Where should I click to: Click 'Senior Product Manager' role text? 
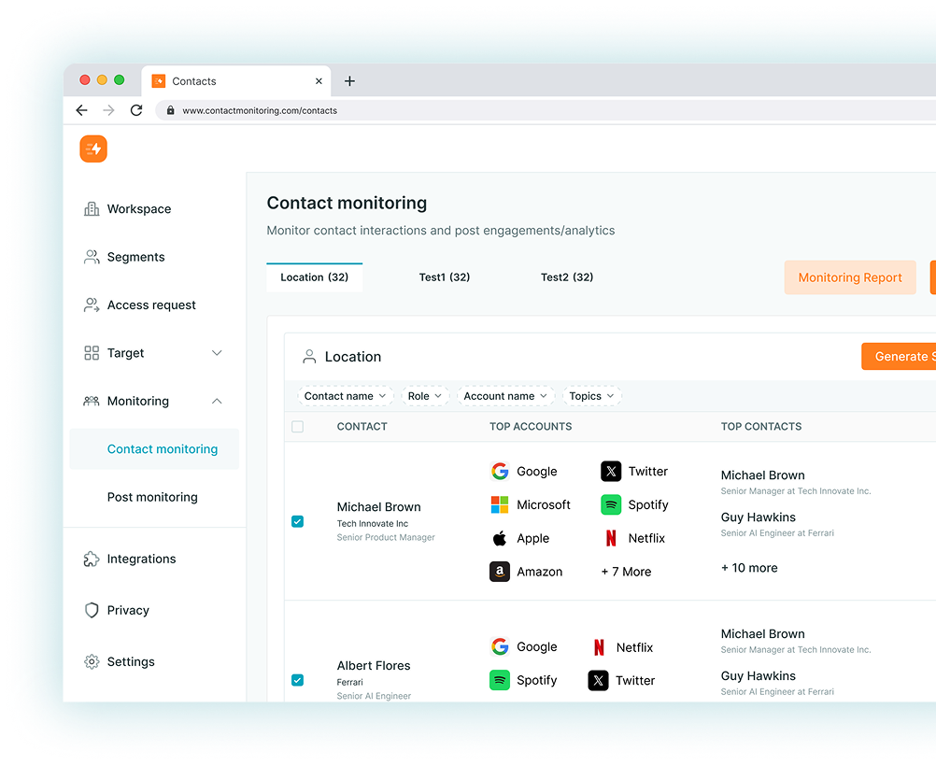click(386, 538)
